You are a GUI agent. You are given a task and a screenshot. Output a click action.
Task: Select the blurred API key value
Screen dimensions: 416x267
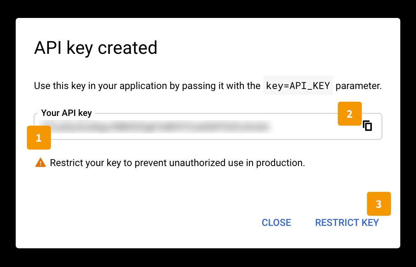click(x=156, y=127)
